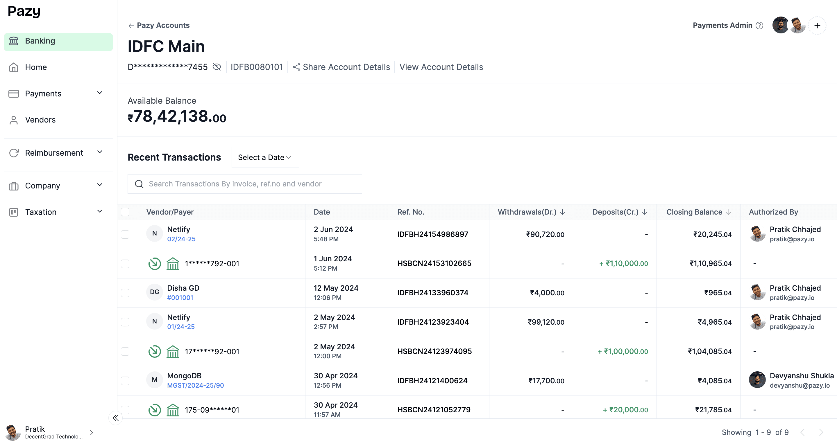Open the Taxation section
Image resolution: width=837 pixels, height=446 pixels.
41,212
